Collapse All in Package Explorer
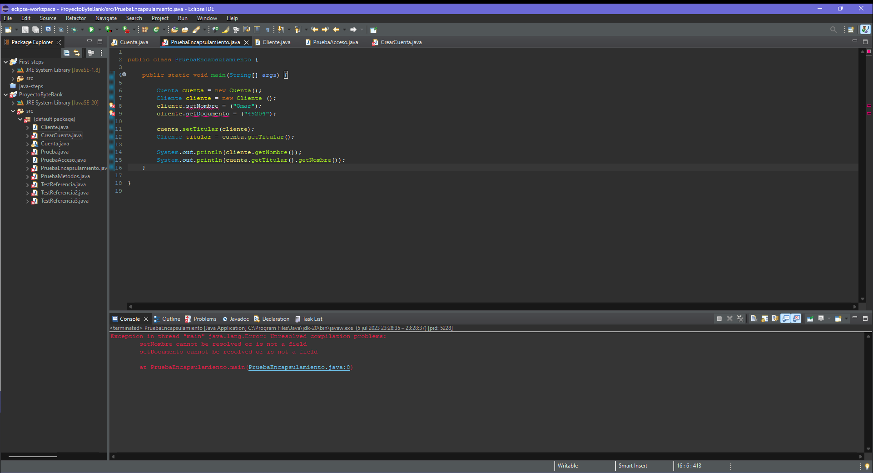This screenshot has height=473, width=873. tap(66, 53)
